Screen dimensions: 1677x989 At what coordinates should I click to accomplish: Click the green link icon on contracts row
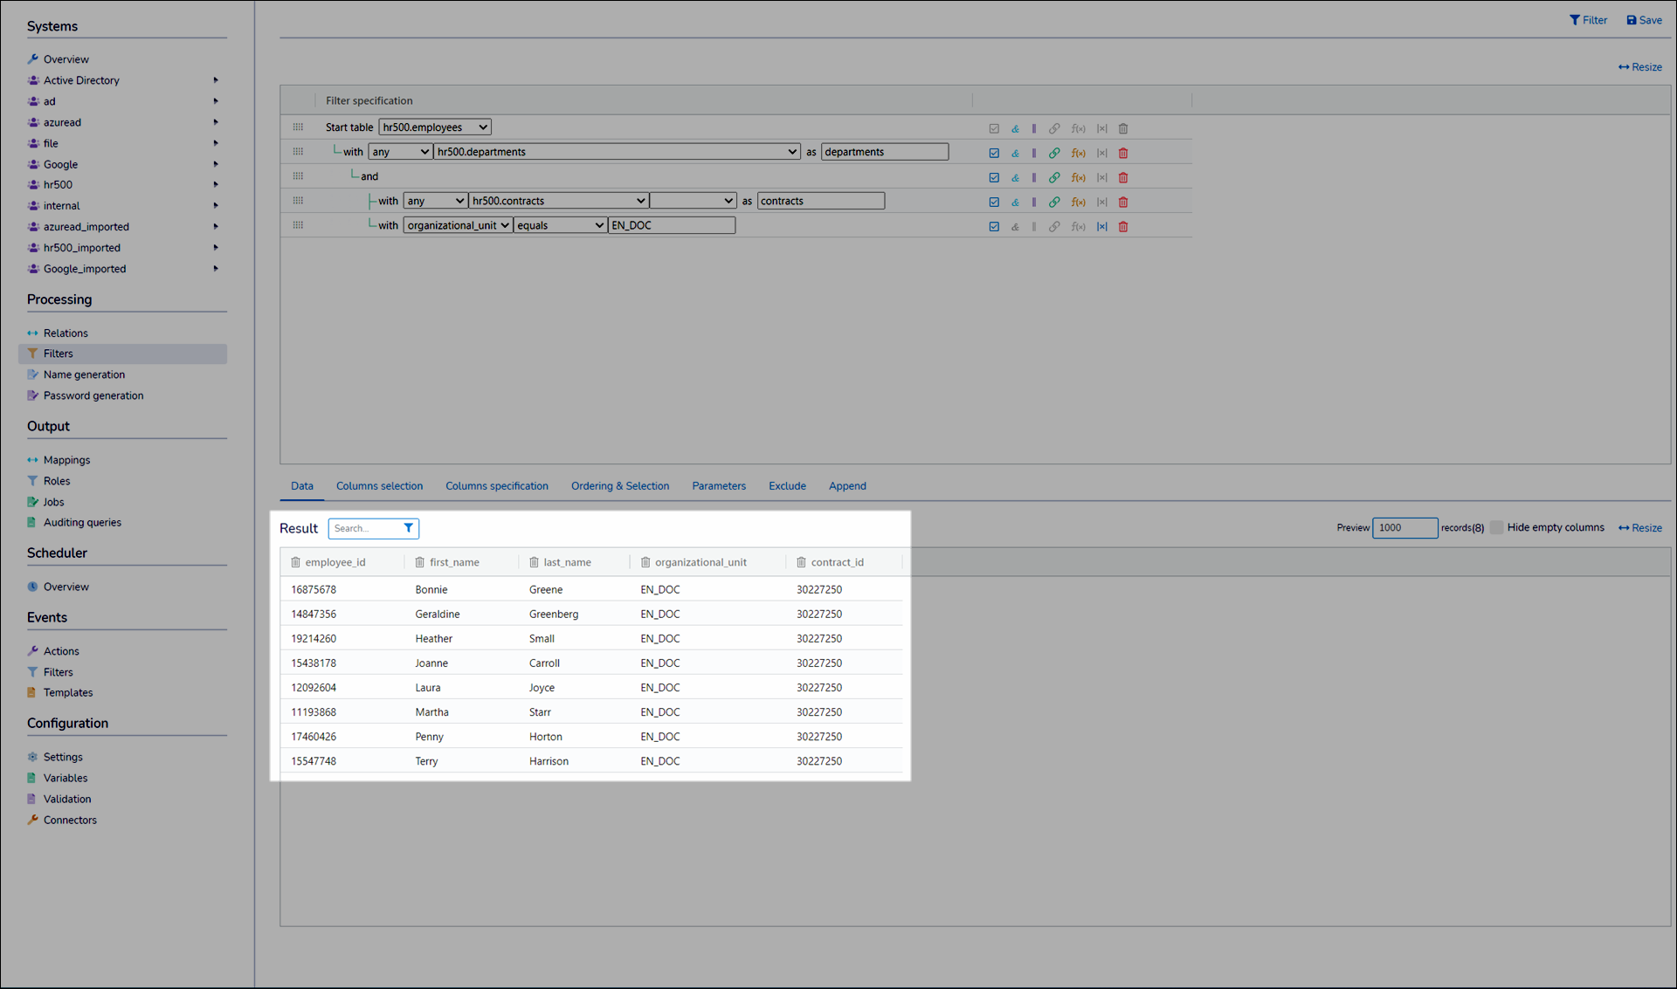click(1054, 202)
